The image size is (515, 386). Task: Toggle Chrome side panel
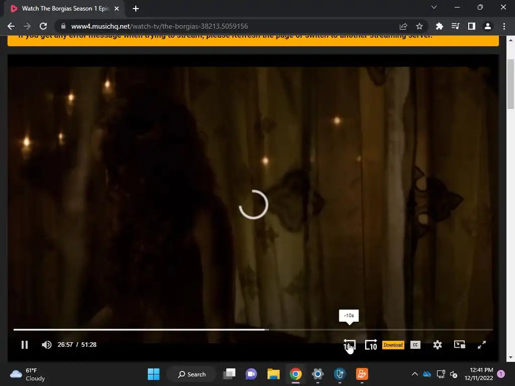pyautogui.click(x=472, y=26)
